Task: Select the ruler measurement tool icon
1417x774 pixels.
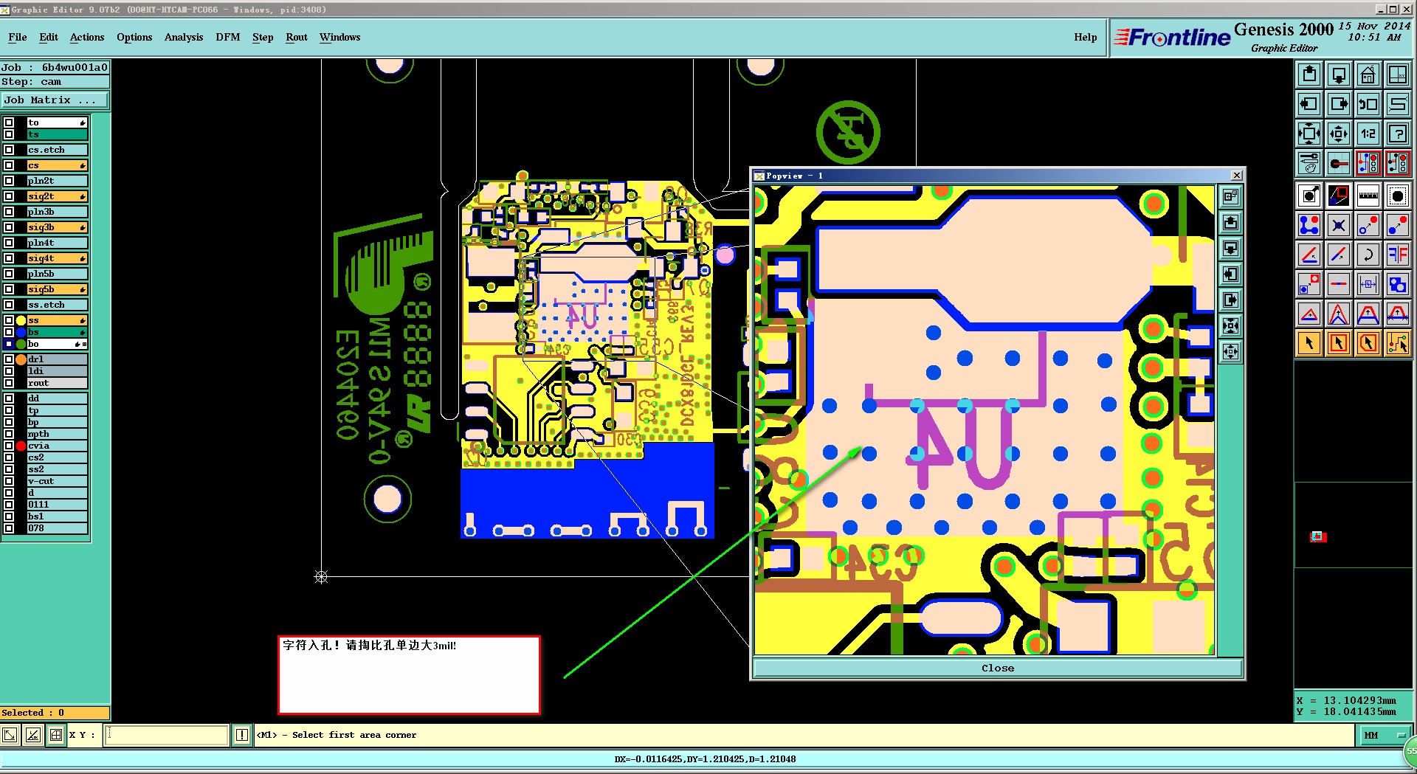Action: (1368, 196)
